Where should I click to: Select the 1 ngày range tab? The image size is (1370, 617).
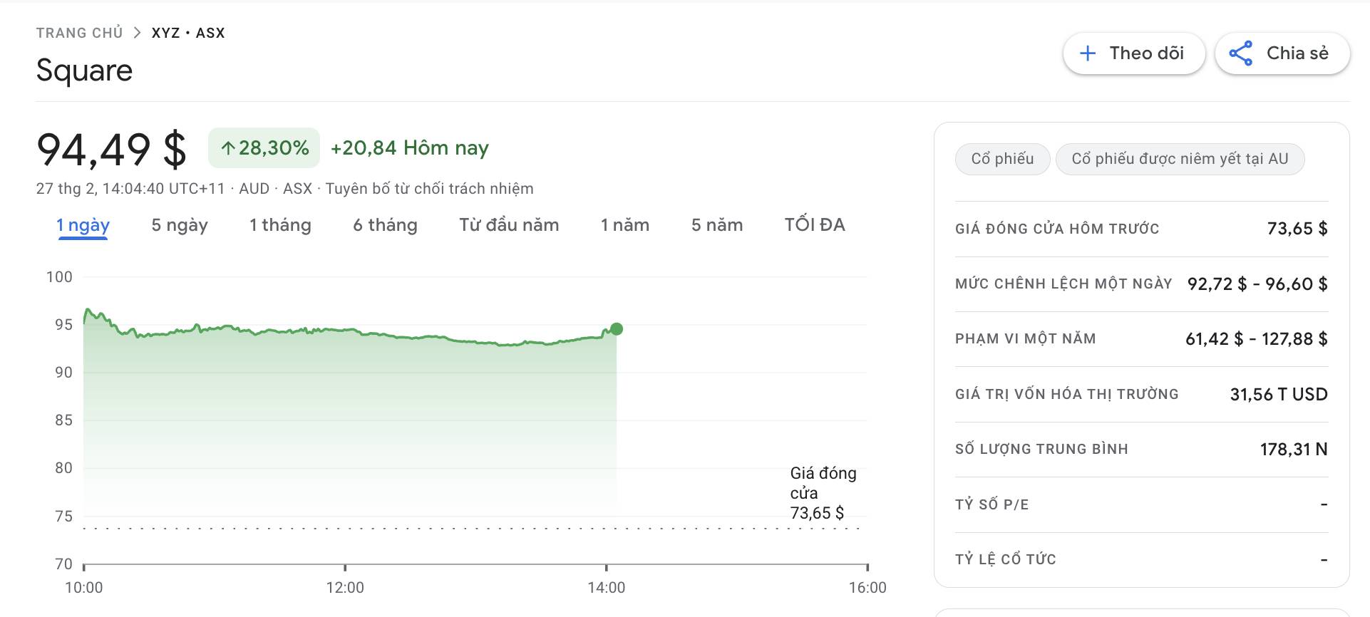point(83,225)
